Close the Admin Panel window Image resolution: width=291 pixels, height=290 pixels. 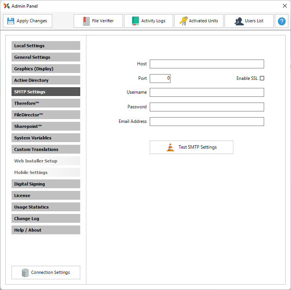(285, 6)
